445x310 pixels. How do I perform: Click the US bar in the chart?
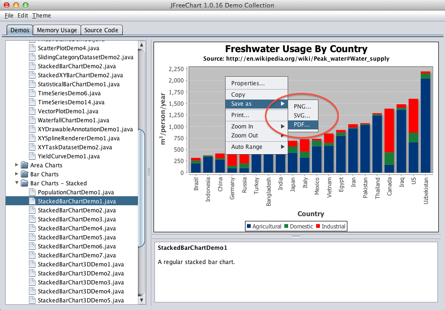pyautogui.click(x=414, y=136)
